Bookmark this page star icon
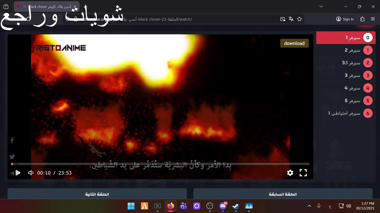This screenshot has width=380, height=213. pyautogui.click(x=300, y=19)
